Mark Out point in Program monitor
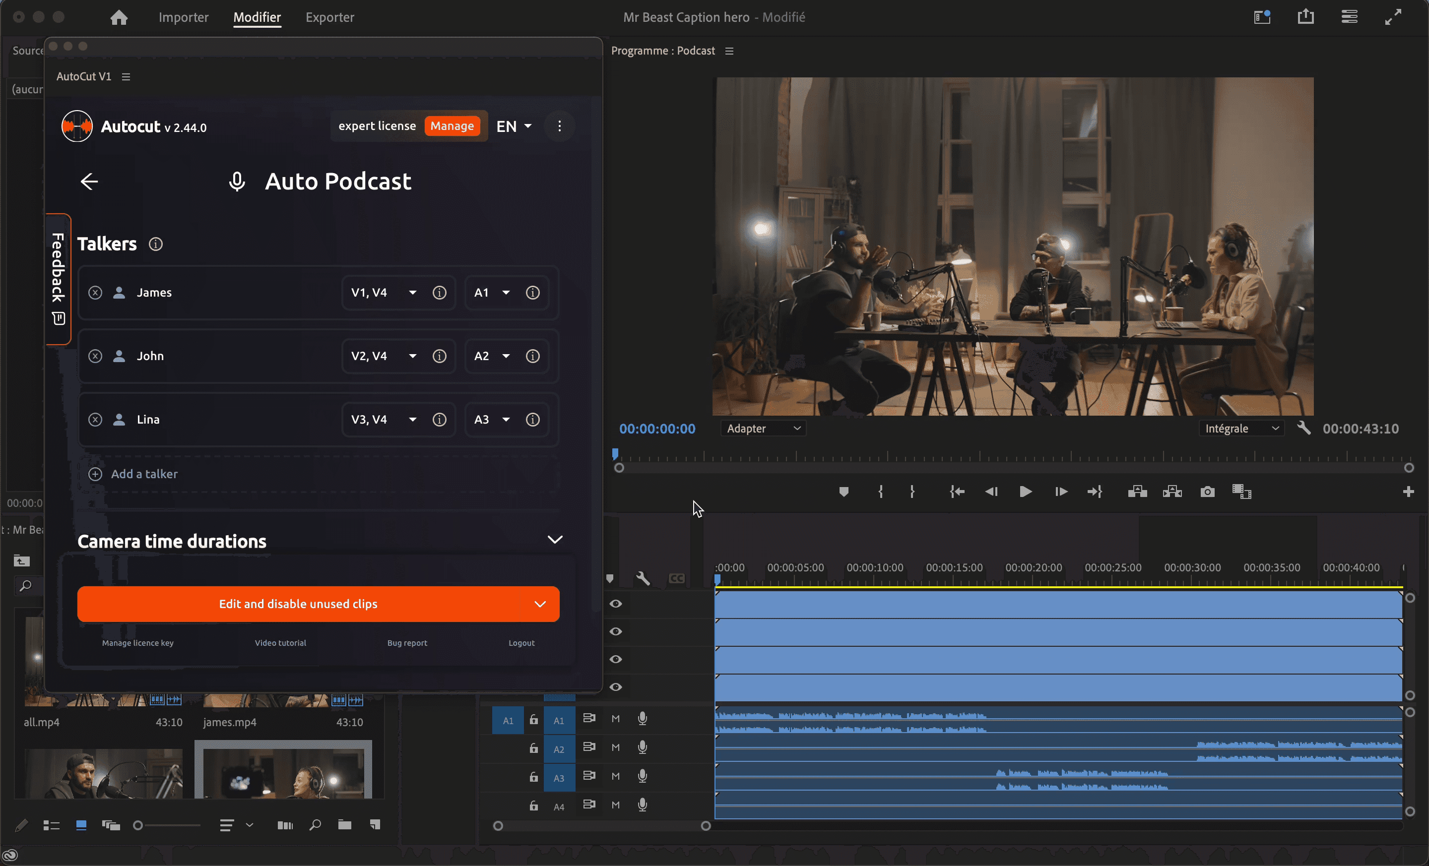The image size is (1429, 866). (912, 492)
